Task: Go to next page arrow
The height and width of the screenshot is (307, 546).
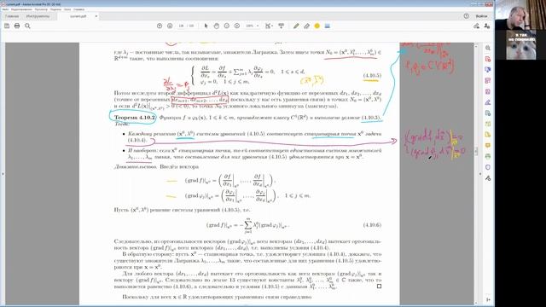Action: pyautogui.click(x=170, y=26)
